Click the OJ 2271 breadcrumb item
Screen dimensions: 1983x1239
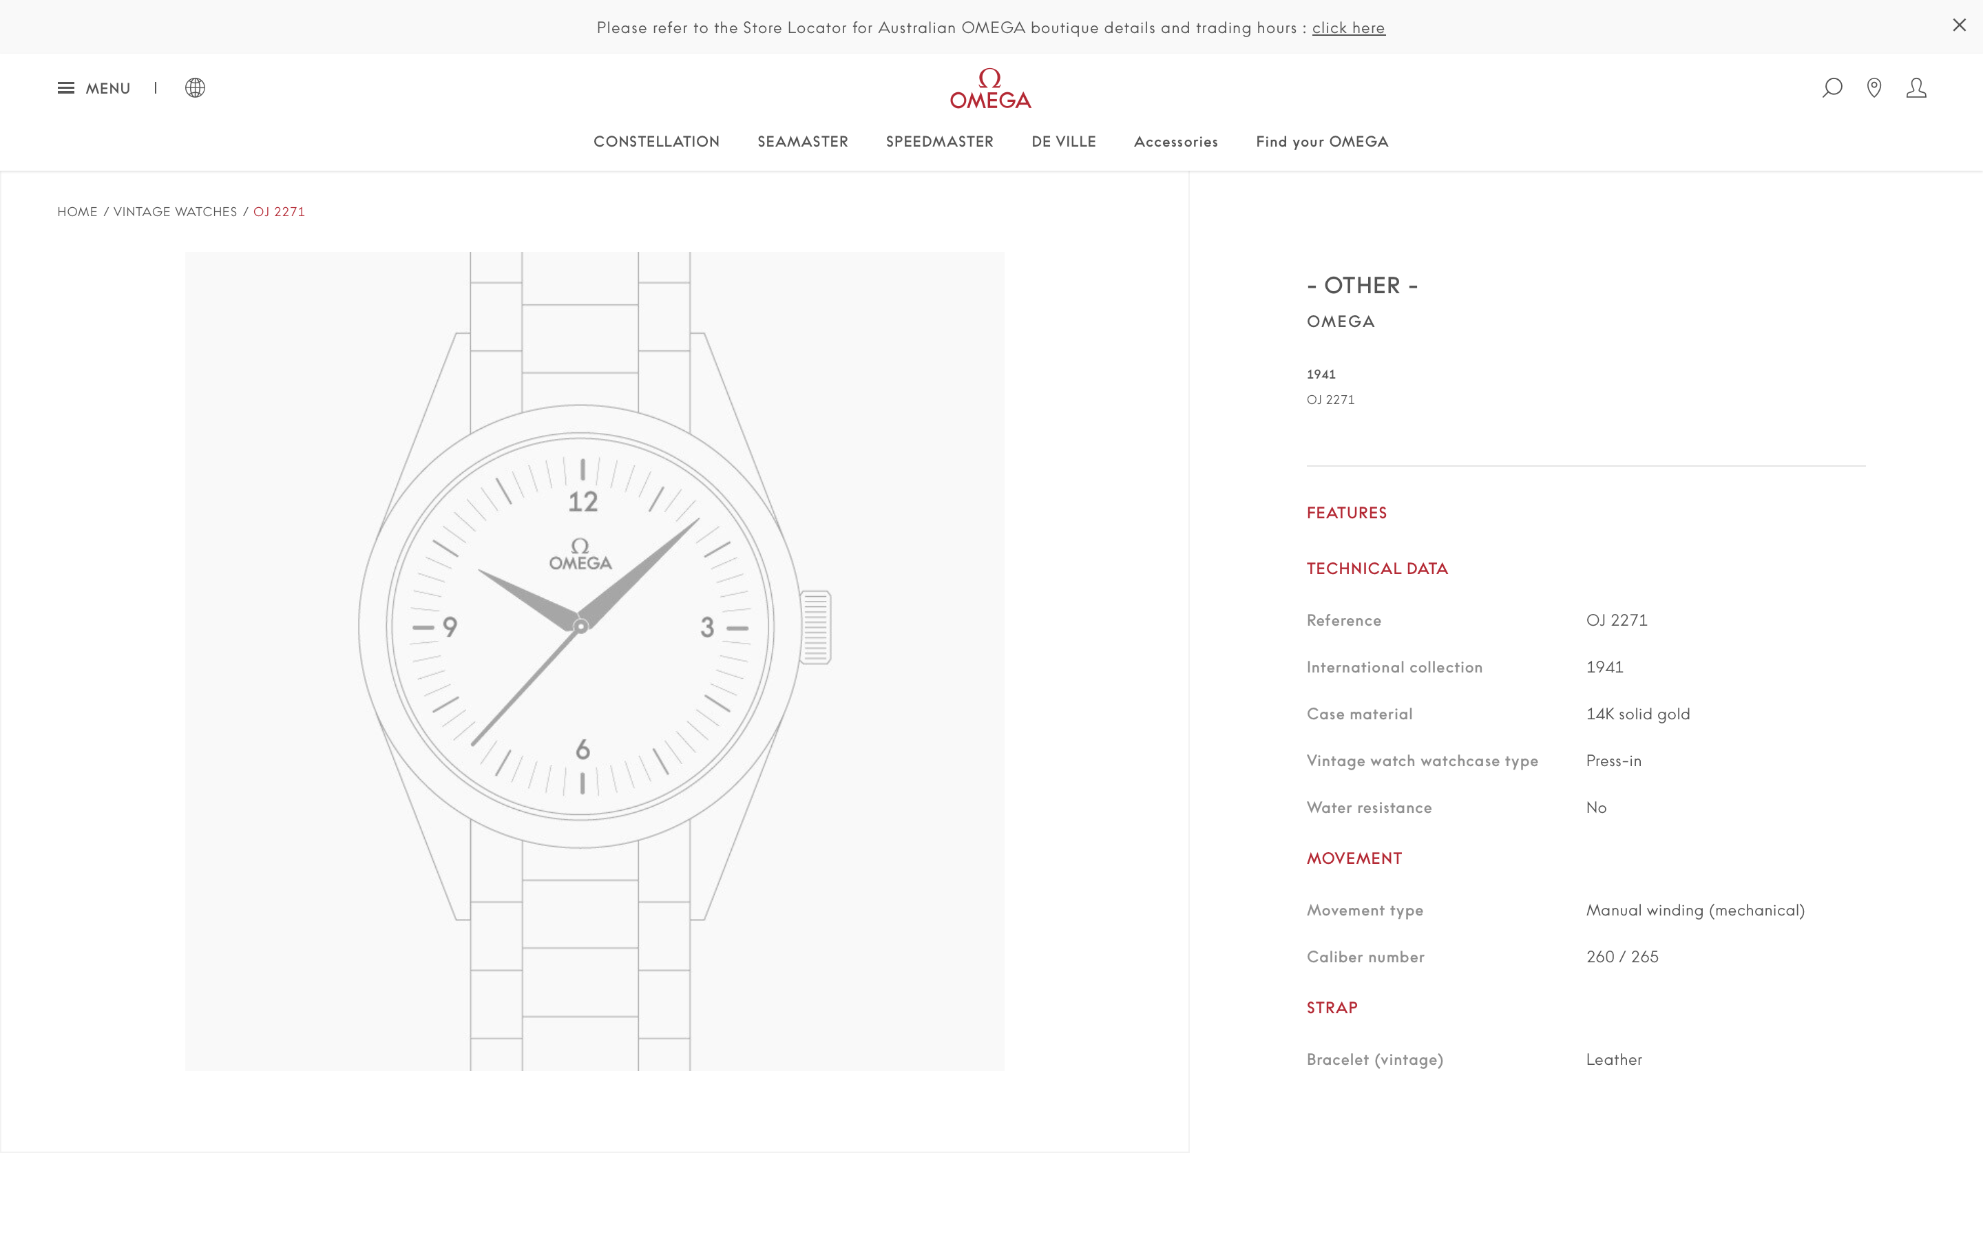coord(279,211)
